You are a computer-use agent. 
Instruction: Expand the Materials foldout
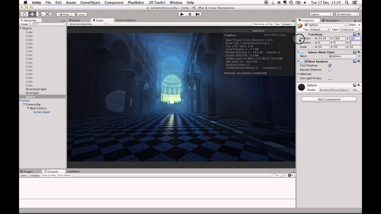coord(299,74)
